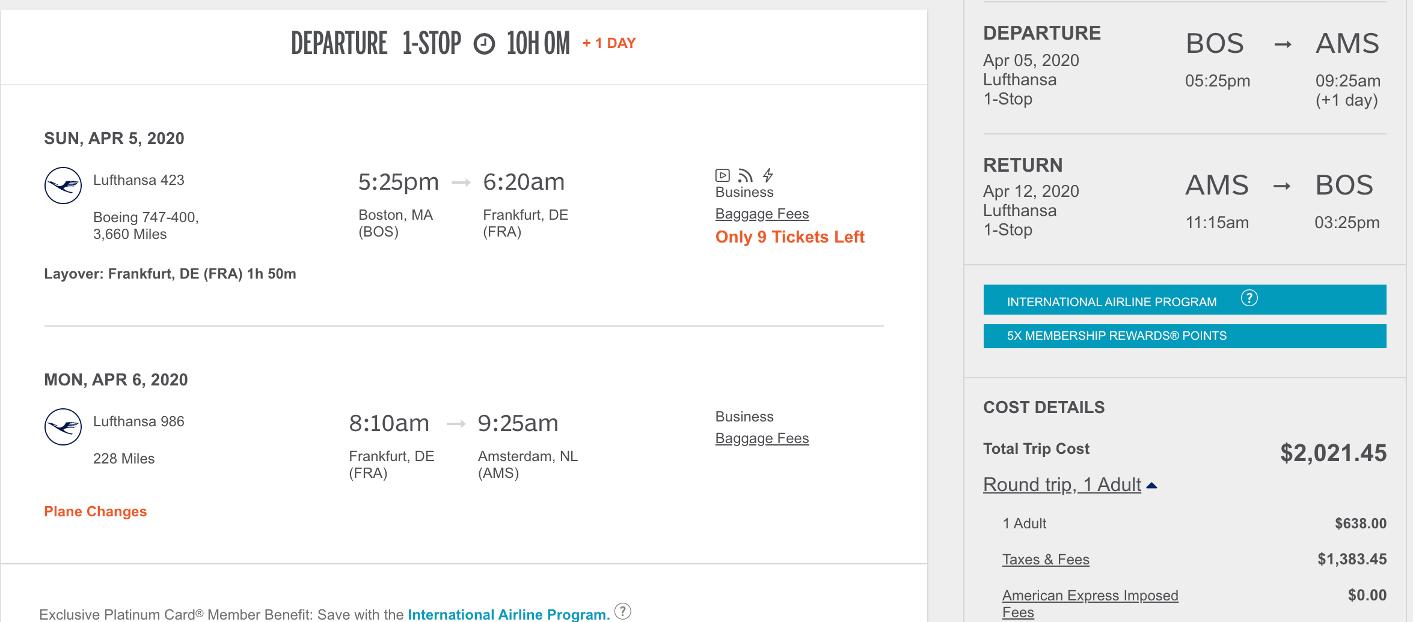Click the Lufthansa 423 airline logo
This screenshot has width=1413, height=622.
tap(63, 186)
